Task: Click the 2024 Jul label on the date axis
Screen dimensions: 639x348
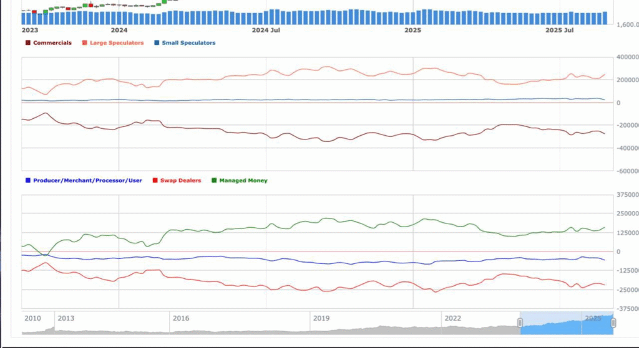Action: point(265,30)
